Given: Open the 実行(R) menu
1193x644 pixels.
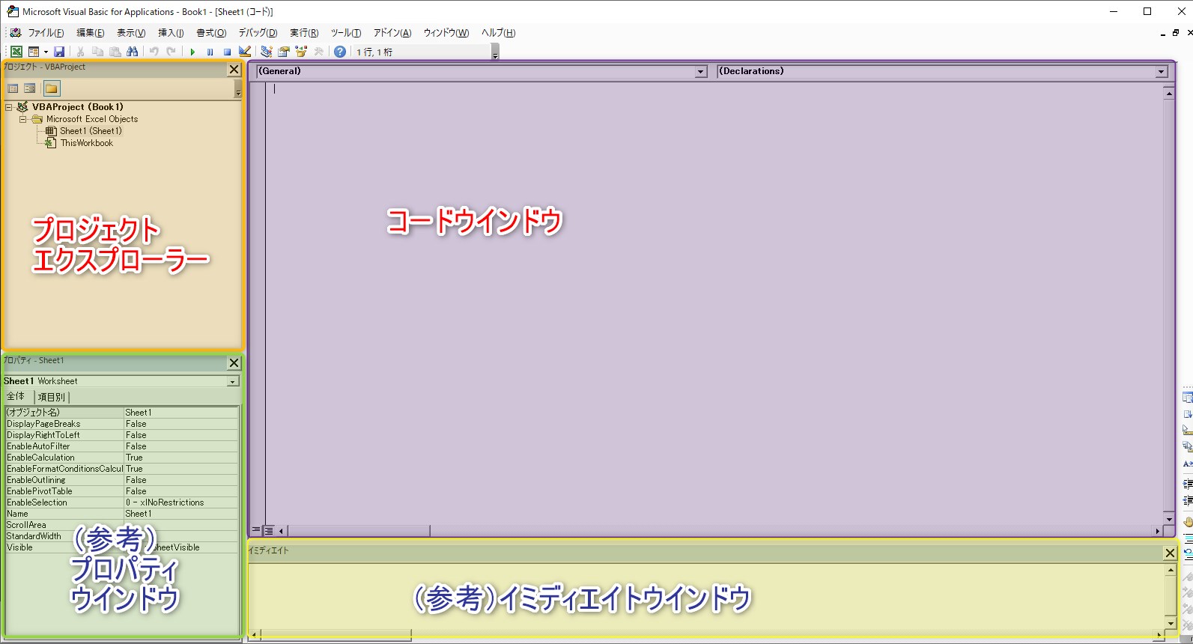Looking at the screenshot, I should (x=304, y=33).
